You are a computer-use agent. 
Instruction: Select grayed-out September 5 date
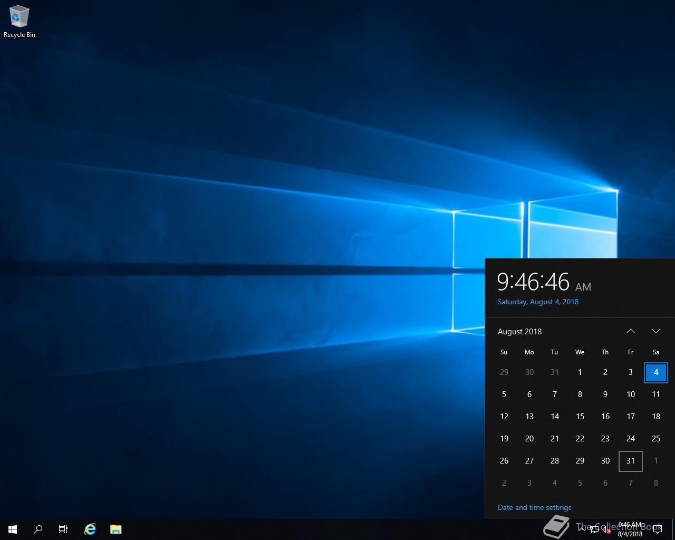580,483
